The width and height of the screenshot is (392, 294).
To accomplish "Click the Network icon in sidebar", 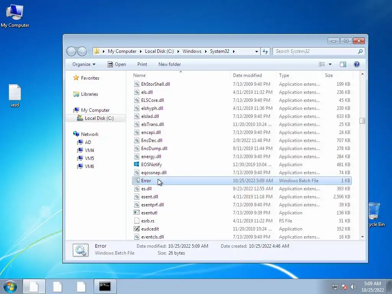I will tap(76, 134).
